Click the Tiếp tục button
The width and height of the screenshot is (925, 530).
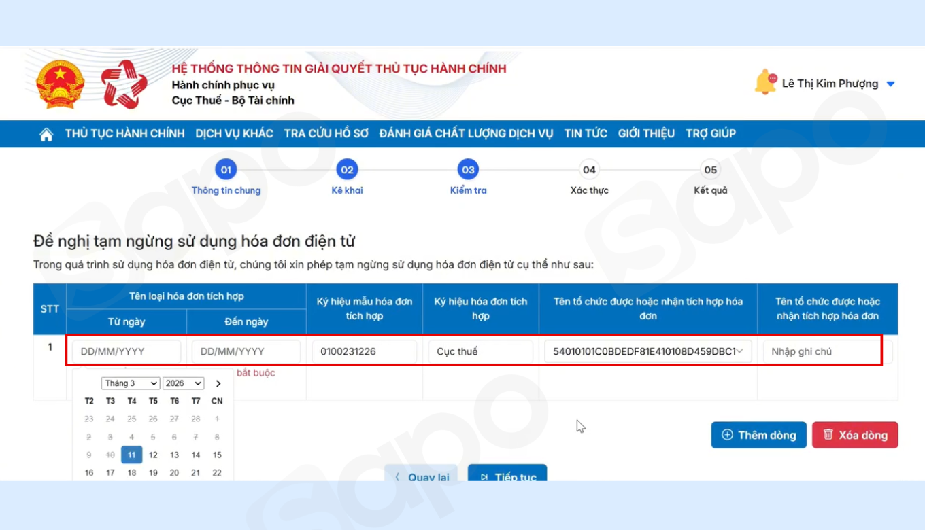coord(507,476)
